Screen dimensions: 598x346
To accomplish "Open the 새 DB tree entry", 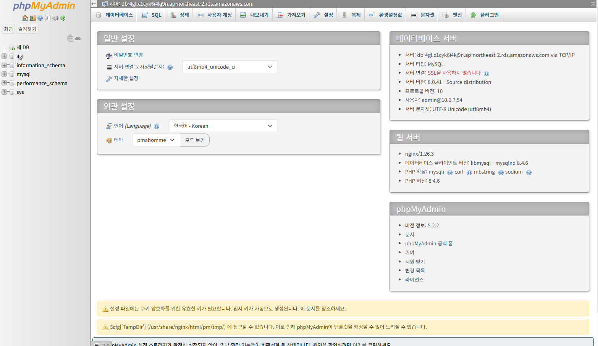I will pos(23,48).
